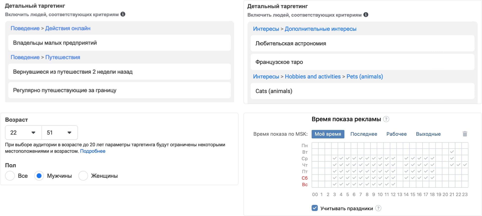Click Поведение link before Путешествия
The width and height of the screenshot is (482, 216).
tap(25, 57)
